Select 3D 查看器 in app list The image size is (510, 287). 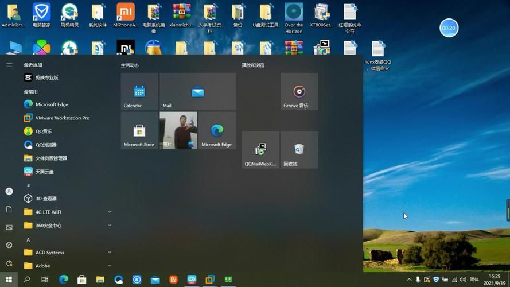click(x=46, y=199)
